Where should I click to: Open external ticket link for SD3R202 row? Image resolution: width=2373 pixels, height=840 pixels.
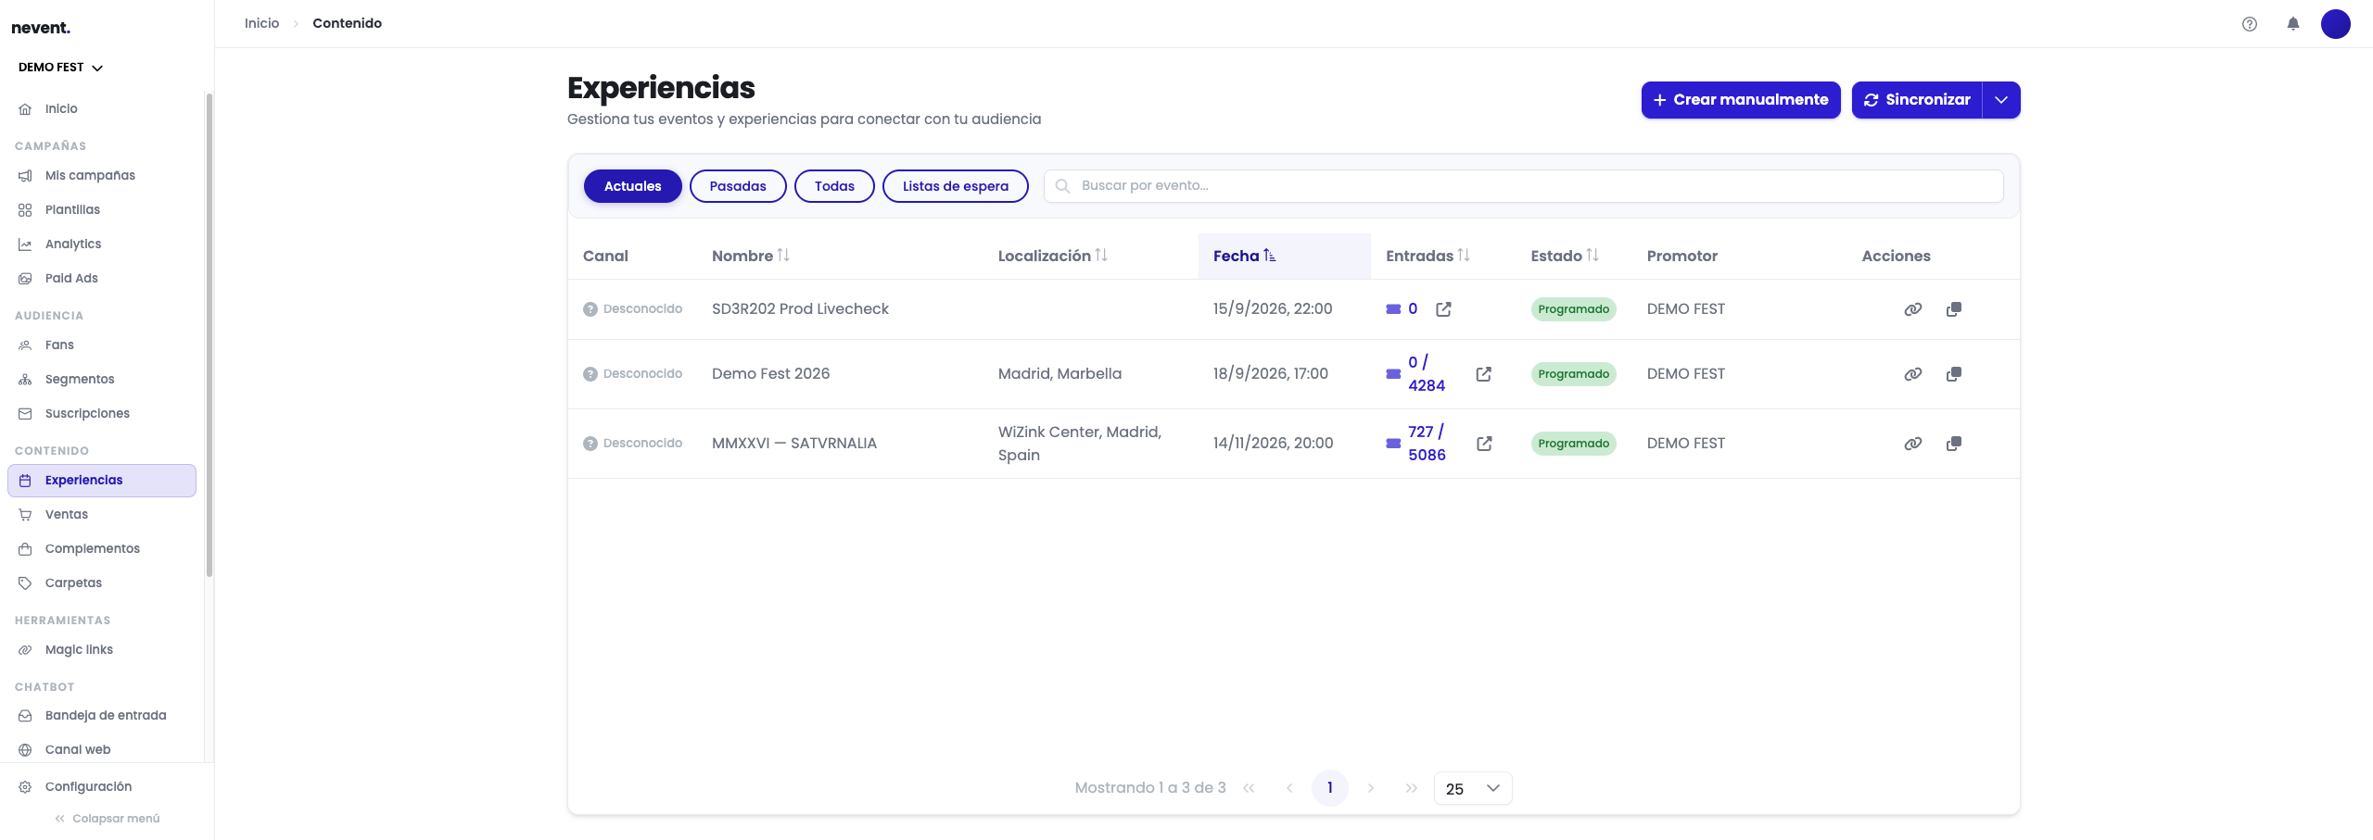[x=1444, y=309]
